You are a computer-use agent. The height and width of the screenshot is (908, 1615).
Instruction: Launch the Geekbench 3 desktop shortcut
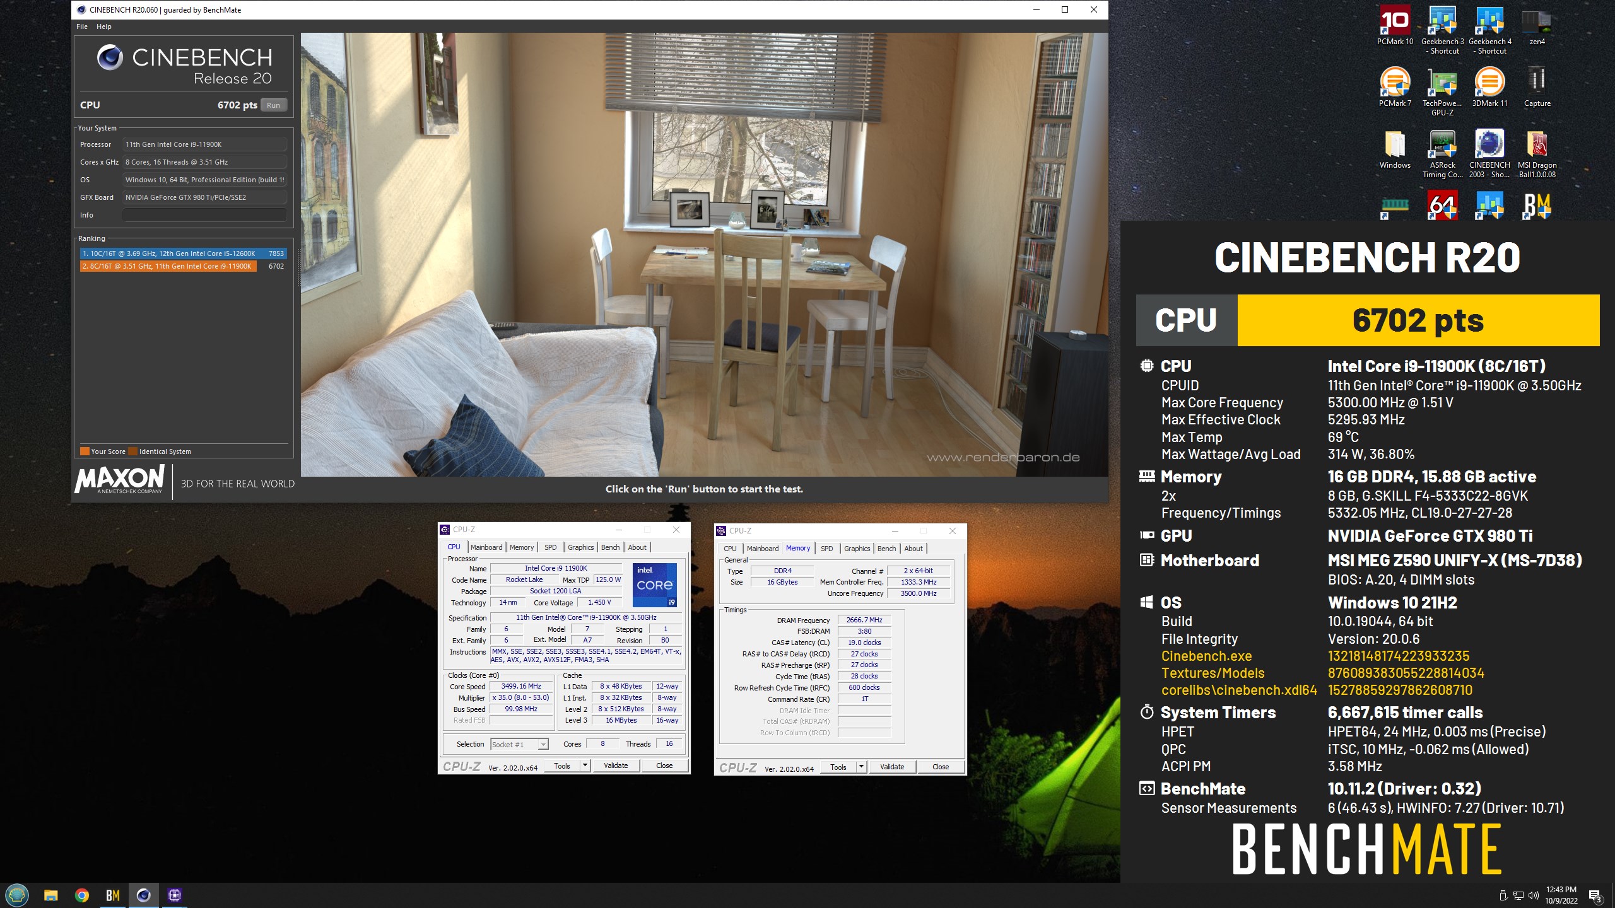(x=1442, y=30)
